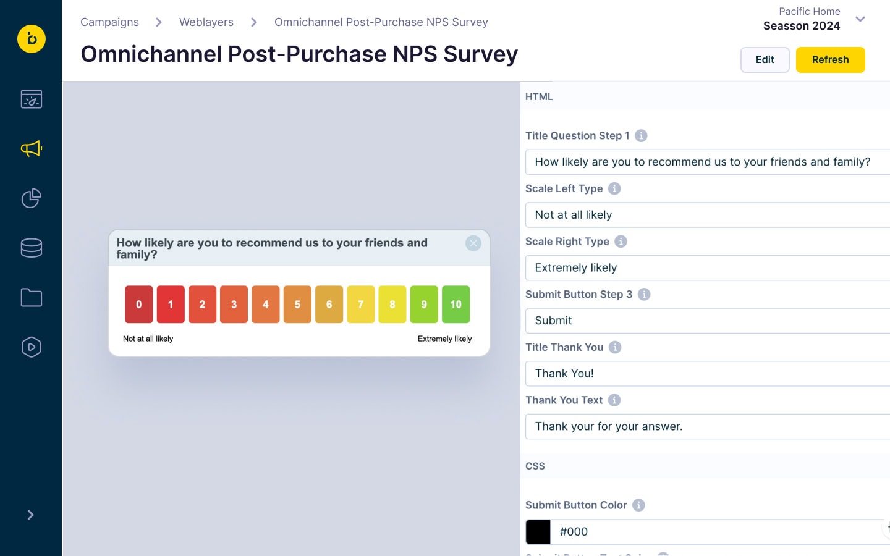
Task: Click info icon beside Title Question Step 1
Action: tap(641, 135)
